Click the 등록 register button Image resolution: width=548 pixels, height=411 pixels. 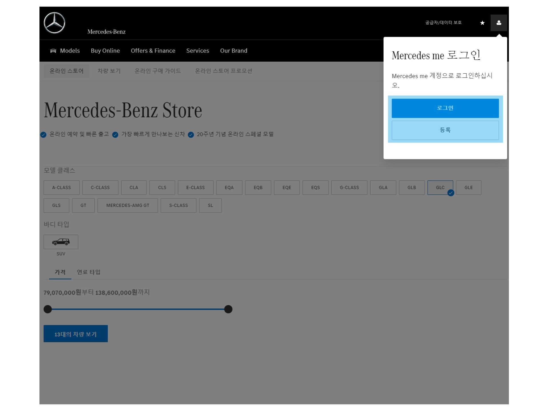(445, 130)
